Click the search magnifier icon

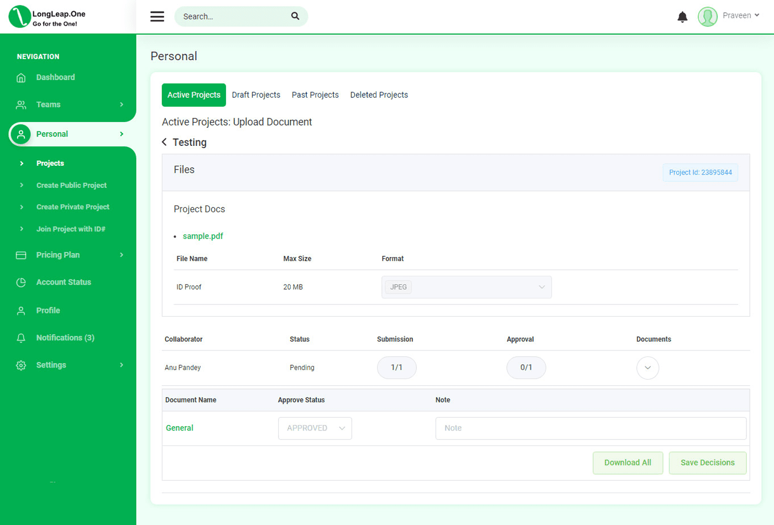(x=295, y=16)
